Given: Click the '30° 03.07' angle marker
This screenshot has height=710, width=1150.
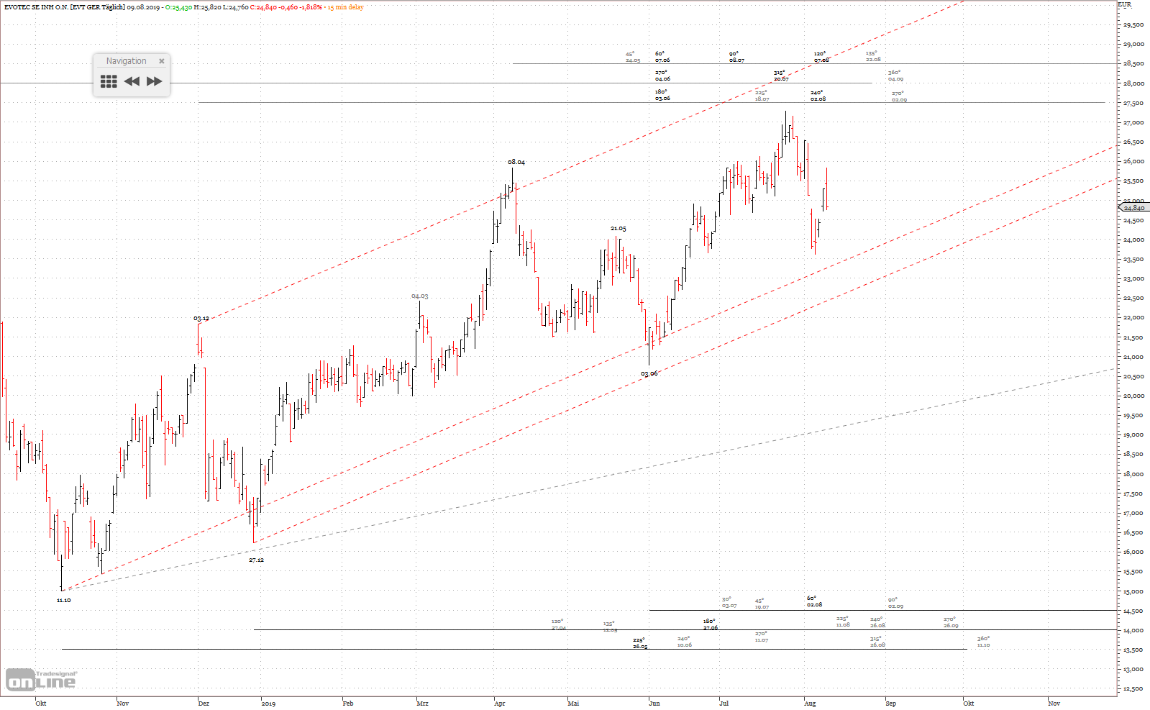Looking at the screenshot, I should coord(729,603).
